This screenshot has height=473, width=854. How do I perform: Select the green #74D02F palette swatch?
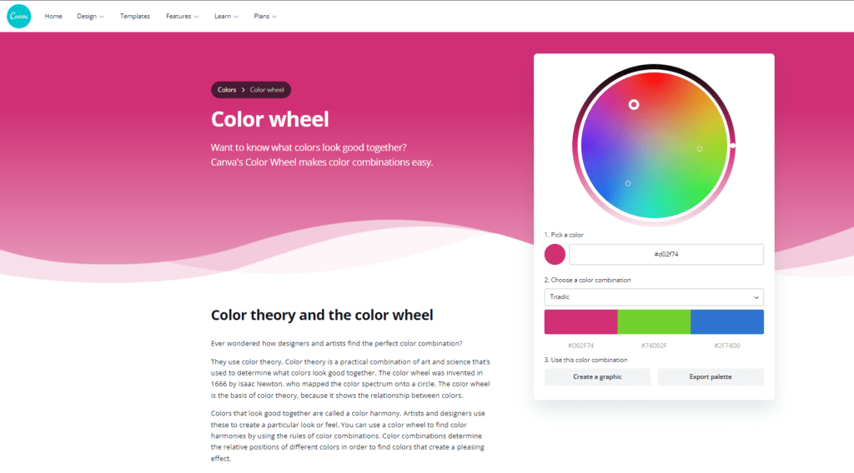click(x=654, y=322)
